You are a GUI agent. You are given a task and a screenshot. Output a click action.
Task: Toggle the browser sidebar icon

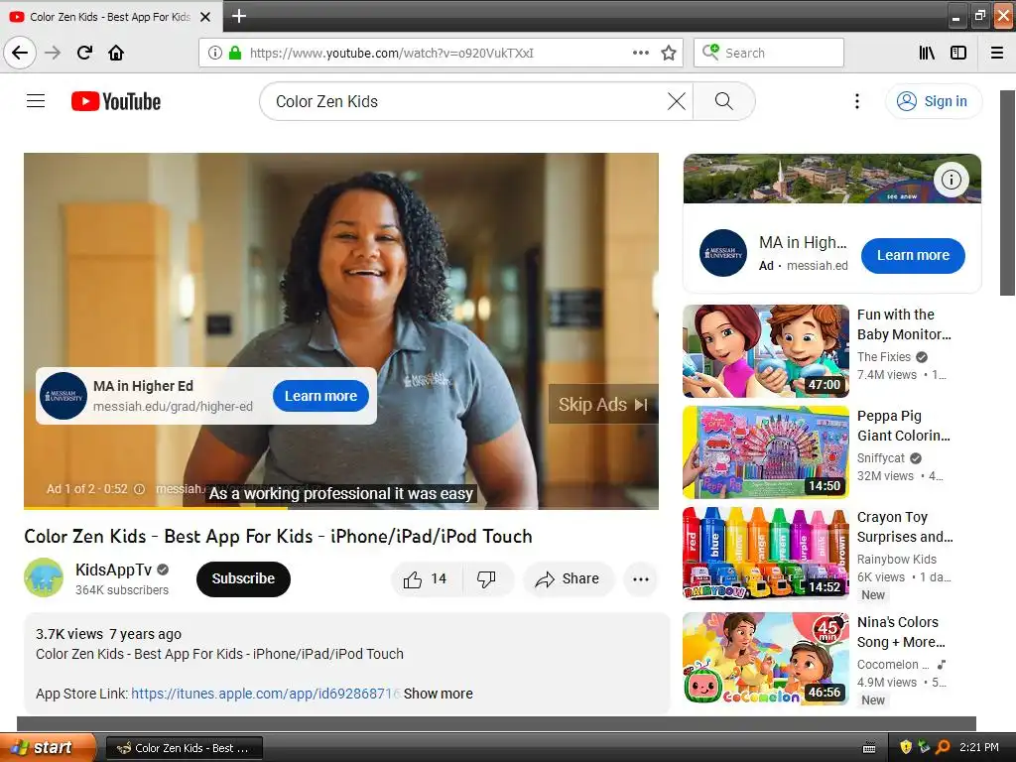[x=958, y=53]
